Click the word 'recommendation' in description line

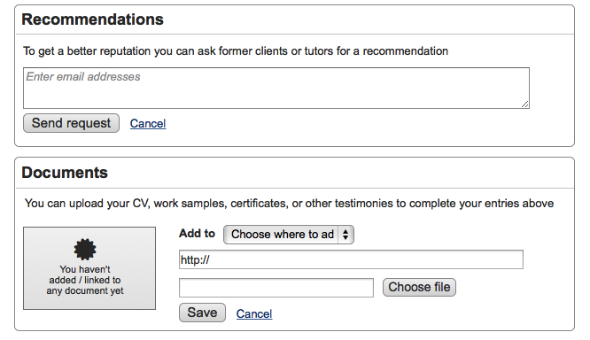pyautogui.click(x=405, y=51)
